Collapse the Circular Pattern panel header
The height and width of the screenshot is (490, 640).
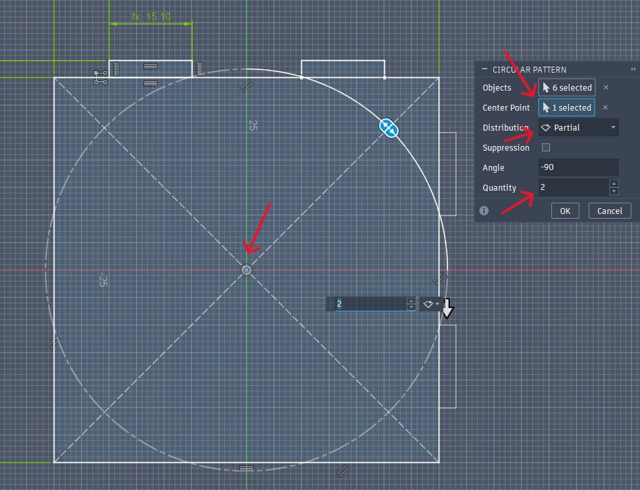(485, 69)
